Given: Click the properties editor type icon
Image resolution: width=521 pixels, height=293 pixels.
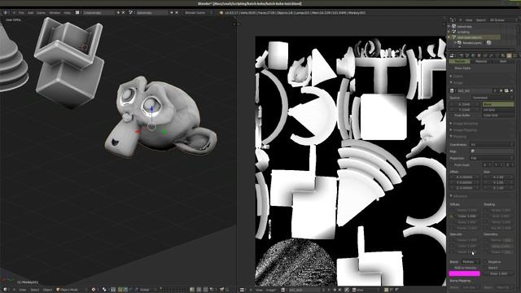Looking at the screenshot, I should tap(452, 55).
